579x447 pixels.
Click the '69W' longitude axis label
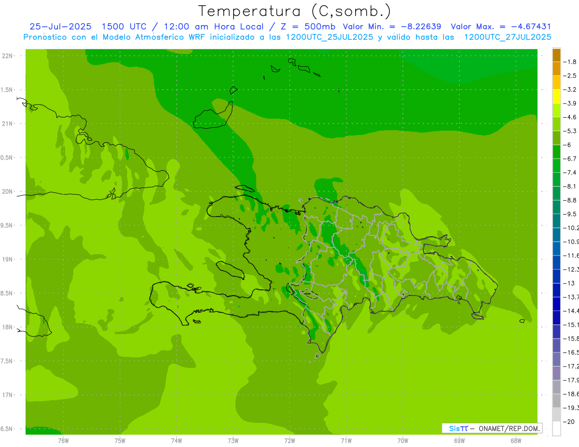459,440
